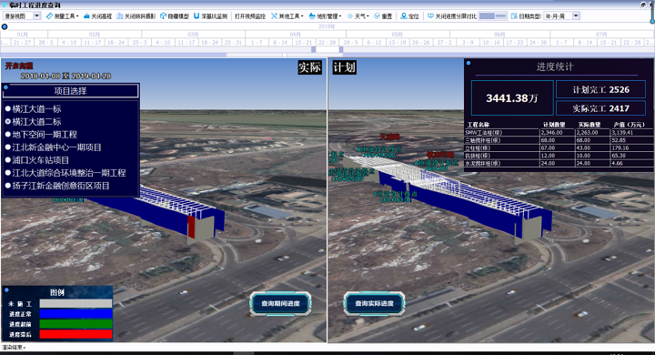Adjust the split comparison slider in toolbar

pos(493,15)
